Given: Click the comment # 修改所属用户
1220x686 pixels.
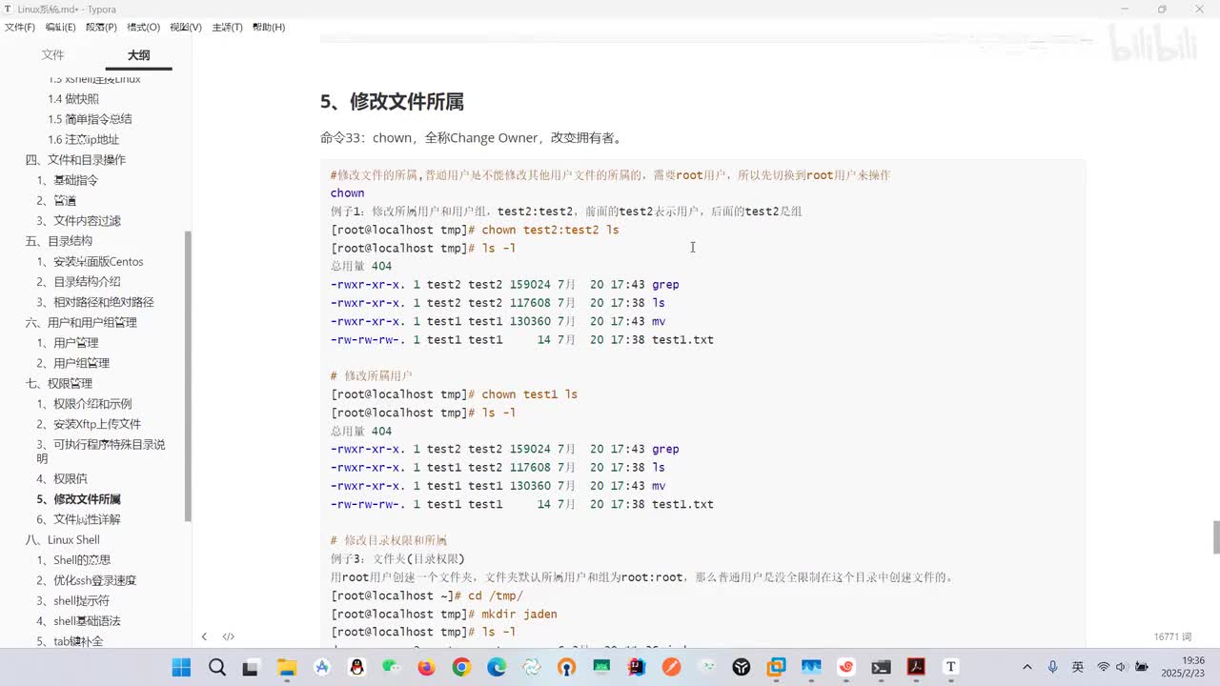Looking at the screenshot, I should click(371, 376).
